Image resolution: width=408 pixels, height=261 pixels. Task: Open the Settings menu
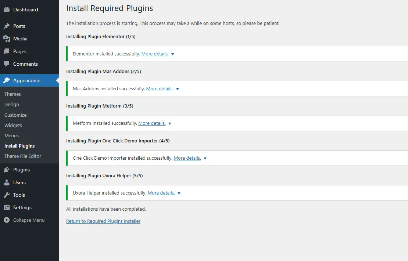coord(29,207)
